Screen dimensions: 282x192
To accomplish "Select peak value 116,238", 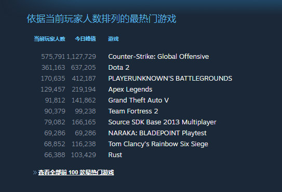I will [84, 144].
